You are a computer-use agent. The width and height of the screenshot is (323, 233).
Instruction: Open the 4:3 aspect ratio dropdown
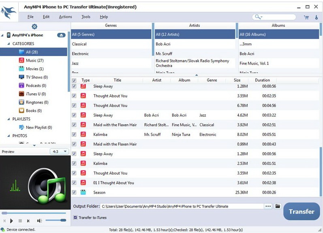[x=59, y=151]
